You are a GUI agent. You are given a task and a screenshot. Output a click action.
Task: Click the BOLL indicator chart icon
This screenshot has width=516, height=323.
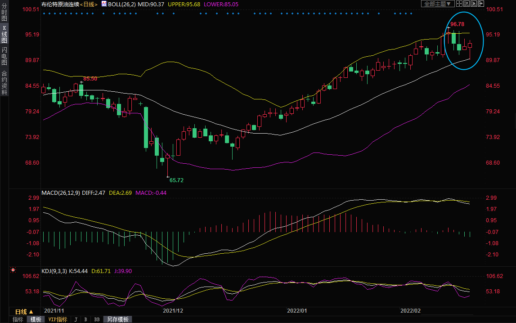(x=104, y=4)
